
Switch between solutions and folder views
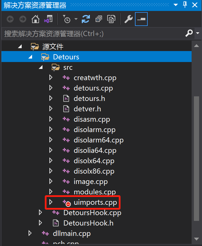tap(48, 19)
